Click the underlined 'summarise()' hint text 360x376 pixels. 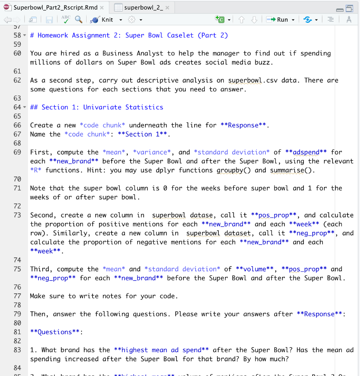click(291, 170)
